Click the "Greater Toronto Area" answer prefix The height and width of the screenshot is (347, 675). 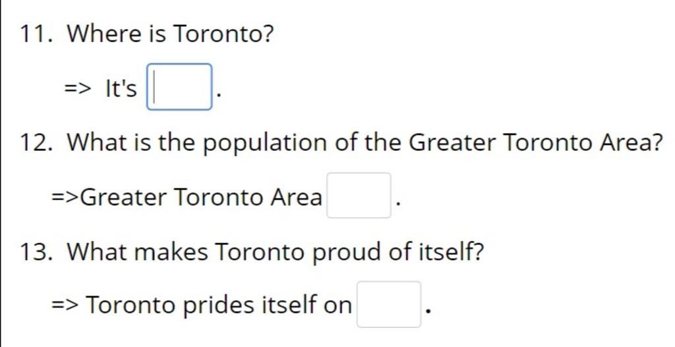pyautogui.click(x=201, y=198)
